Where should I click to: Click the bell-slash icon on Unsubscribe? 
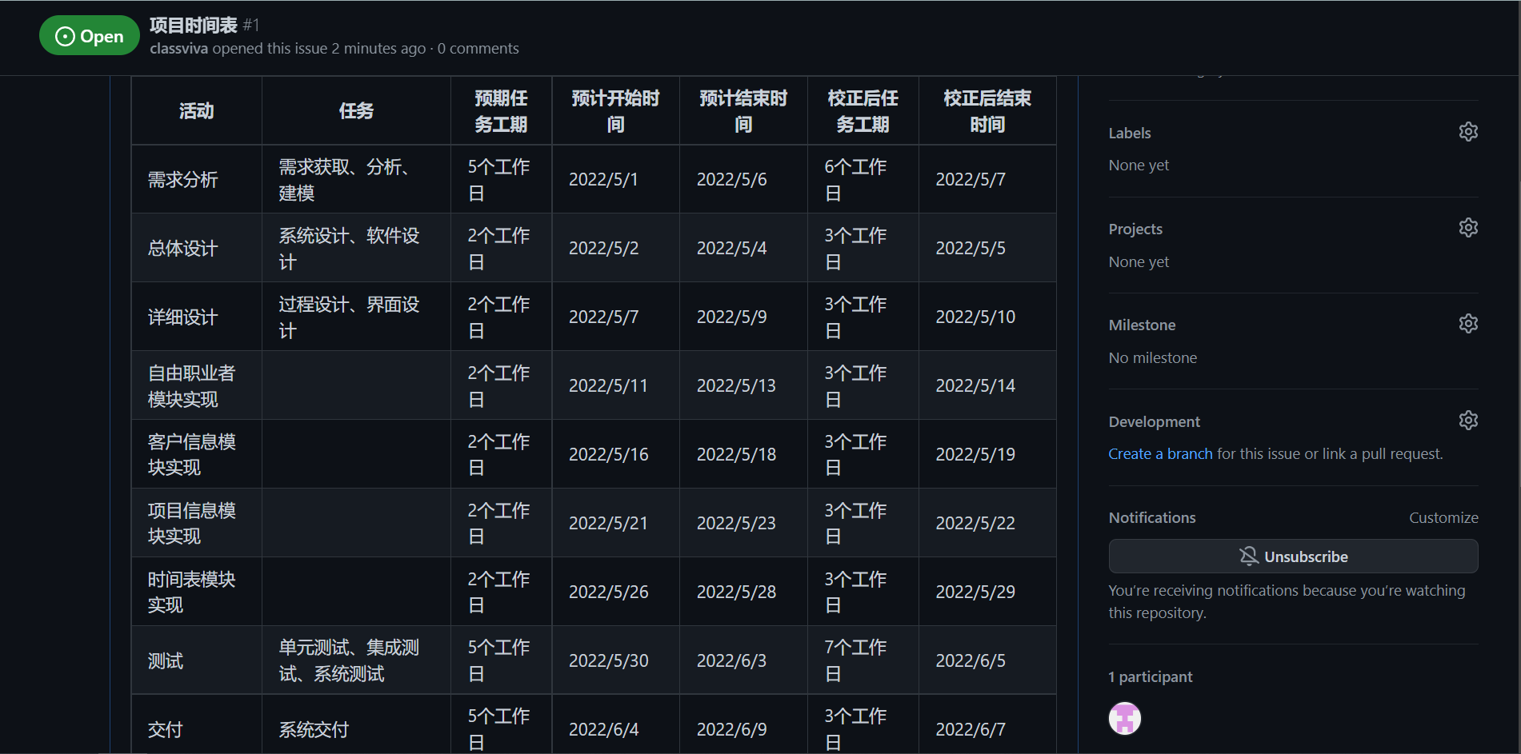point(1248,556)
